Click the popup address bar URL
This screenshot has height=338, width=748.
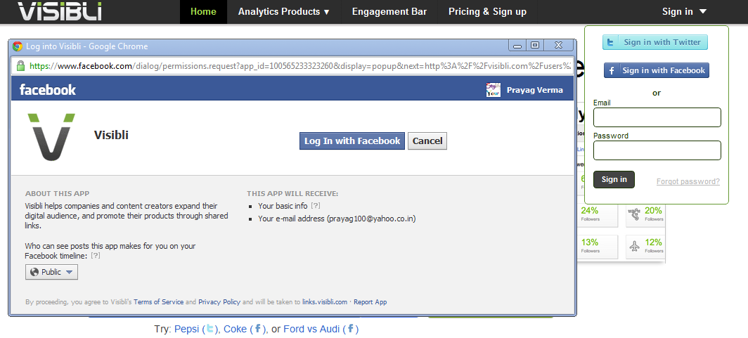pyautogui.click(x=301, y=66)
